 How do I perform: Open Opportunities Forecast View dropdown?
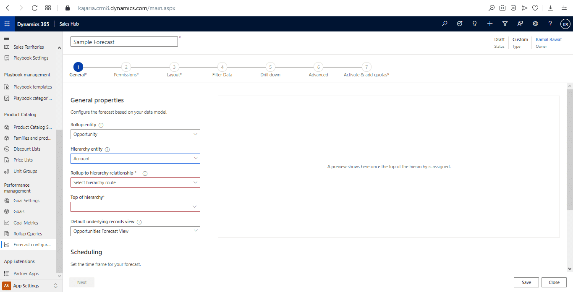click(135, 231)
